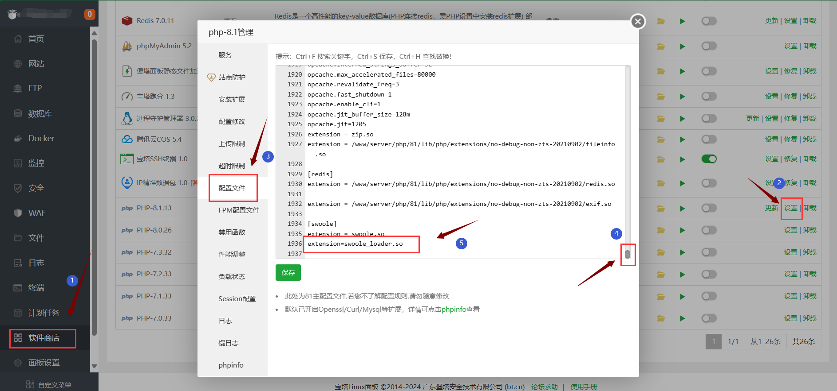
Task: Save the config with 保存 button
Action: pyautogui.click(x=288, y=272)
